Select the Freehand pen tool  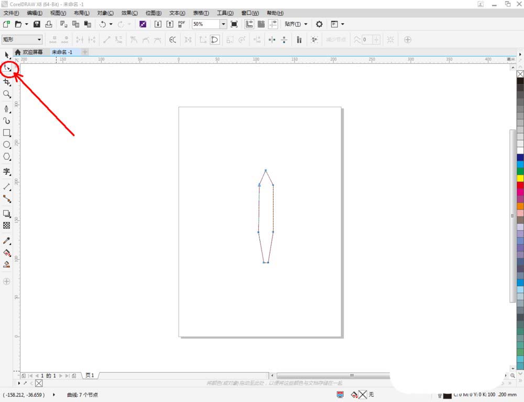click(x=7, y=109)
